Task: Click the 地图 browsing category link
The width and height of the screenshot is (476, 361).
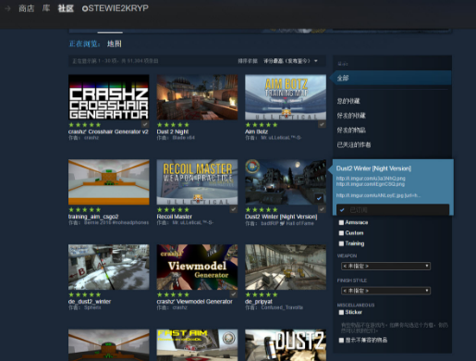Action: [115, 44]
